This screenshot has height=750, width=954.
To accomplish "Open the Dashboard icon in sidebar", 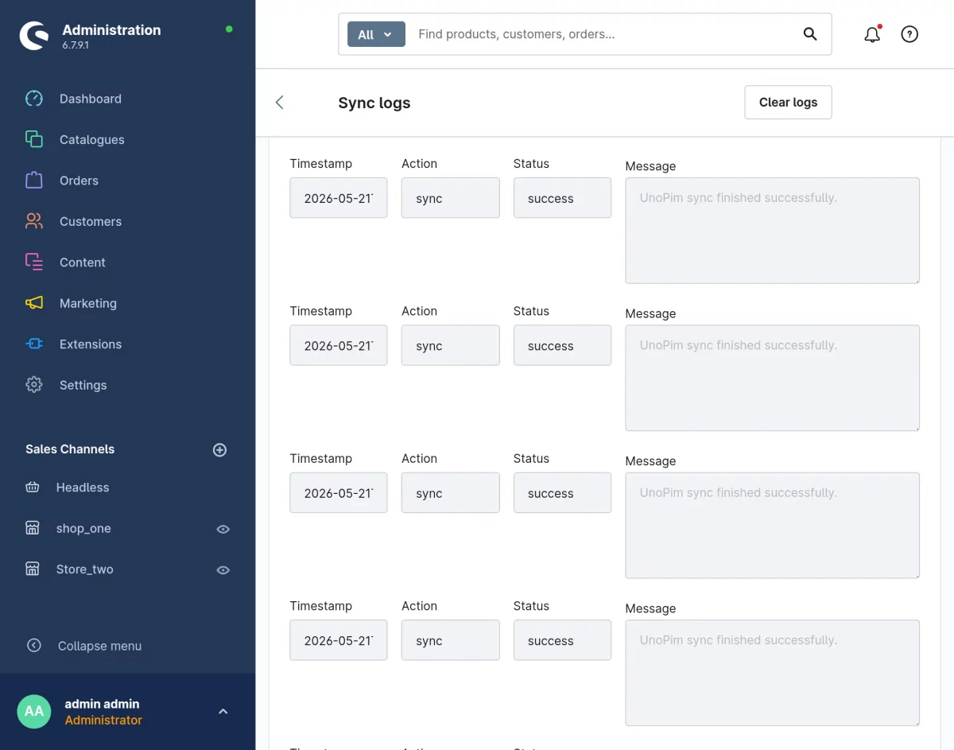I will 33,99.
